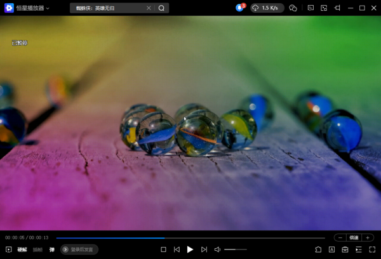Stop the video playback
This screenshot has height=259, width=381.
[x=163, y=249]
